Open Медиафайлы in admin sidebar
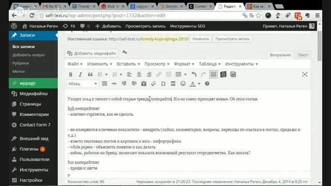 pos(33,94)
